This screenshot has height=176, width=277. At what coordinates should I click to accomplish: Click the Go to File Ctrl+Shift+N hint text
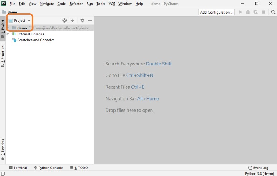pos(129,75)
